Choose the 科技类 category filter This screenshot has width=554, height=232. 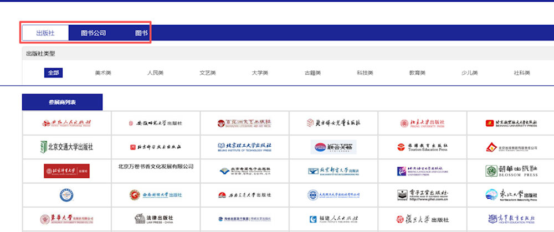coord(365,73)
